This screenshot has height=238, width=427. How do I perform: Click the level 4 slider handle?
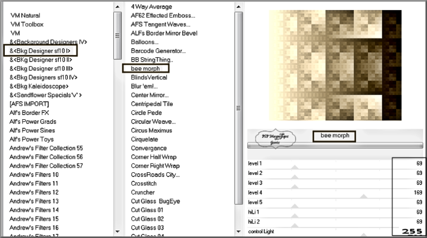click(x=363, y=196)
